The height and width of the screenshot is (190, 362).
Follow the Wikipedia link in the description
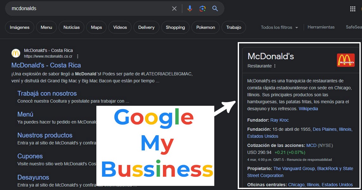click(x=308, y=109)
